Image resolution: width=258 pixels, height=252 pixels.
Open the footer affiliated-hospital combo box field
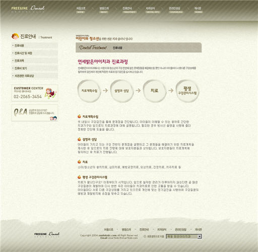point(184,236)
